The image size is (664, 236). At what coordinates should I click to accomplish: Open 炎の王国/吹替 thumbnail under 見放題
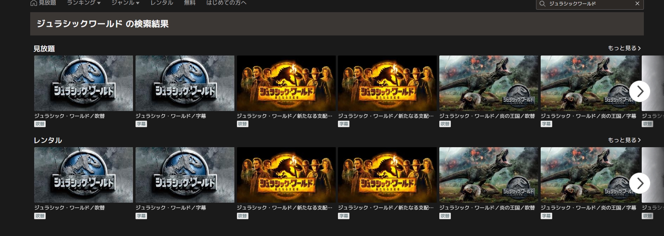point(489,83)
